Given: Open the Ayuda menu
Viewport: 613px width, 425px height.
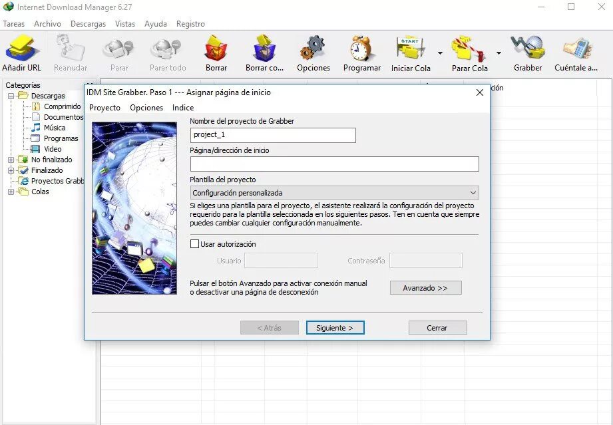Looking at the screenshot, I should [x=156, y=24].
